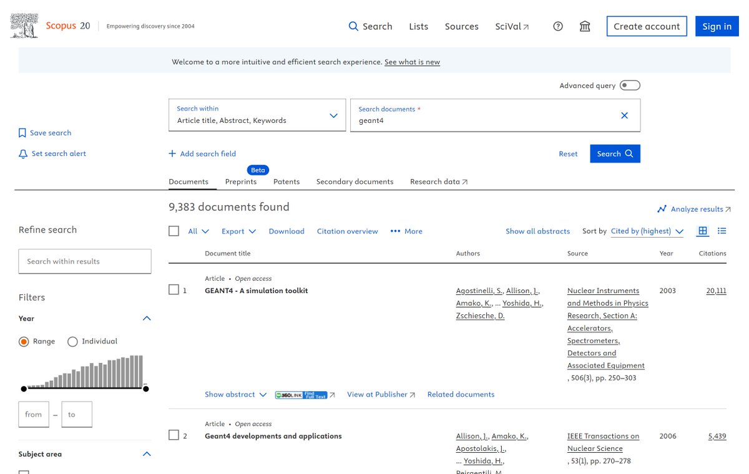Click the external link arrow beside 360 Link
The image size is (749, 474).
click(332, 395)
